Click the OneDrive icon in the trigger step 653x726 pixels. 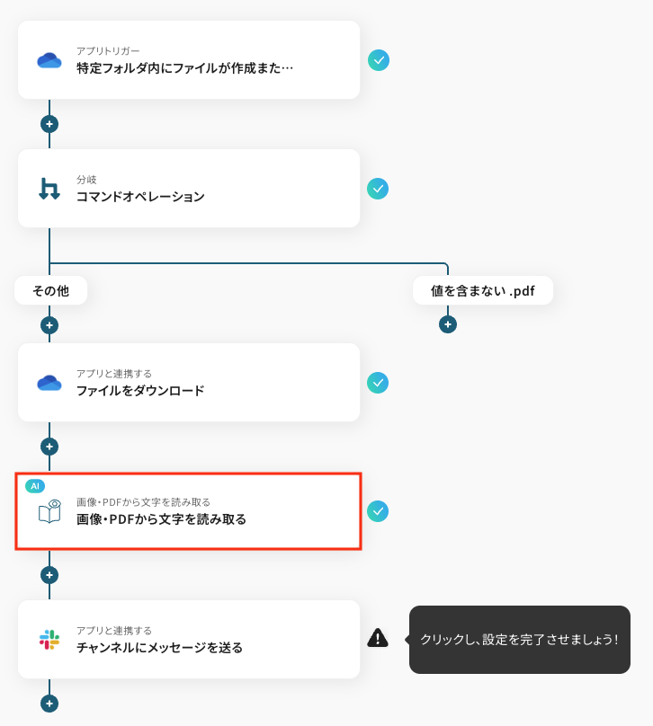(49, 60)
